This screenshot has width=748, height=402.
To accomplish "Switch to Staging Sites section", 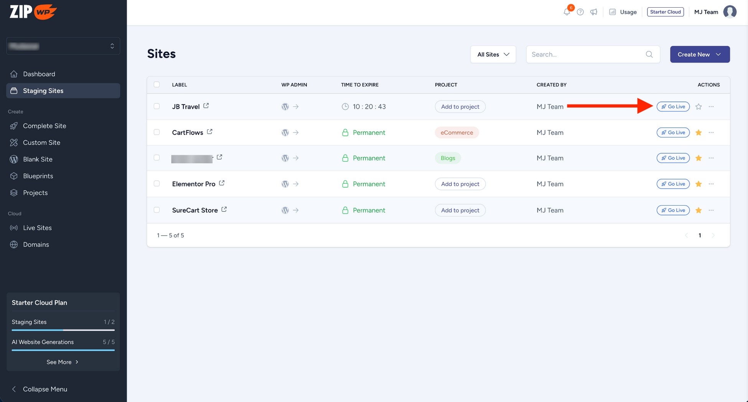I will (x=43, y=91).
